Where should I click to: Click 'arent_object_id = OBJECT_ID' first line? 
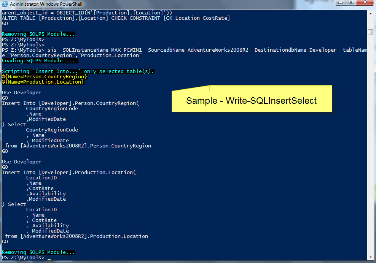coord(87,13)
